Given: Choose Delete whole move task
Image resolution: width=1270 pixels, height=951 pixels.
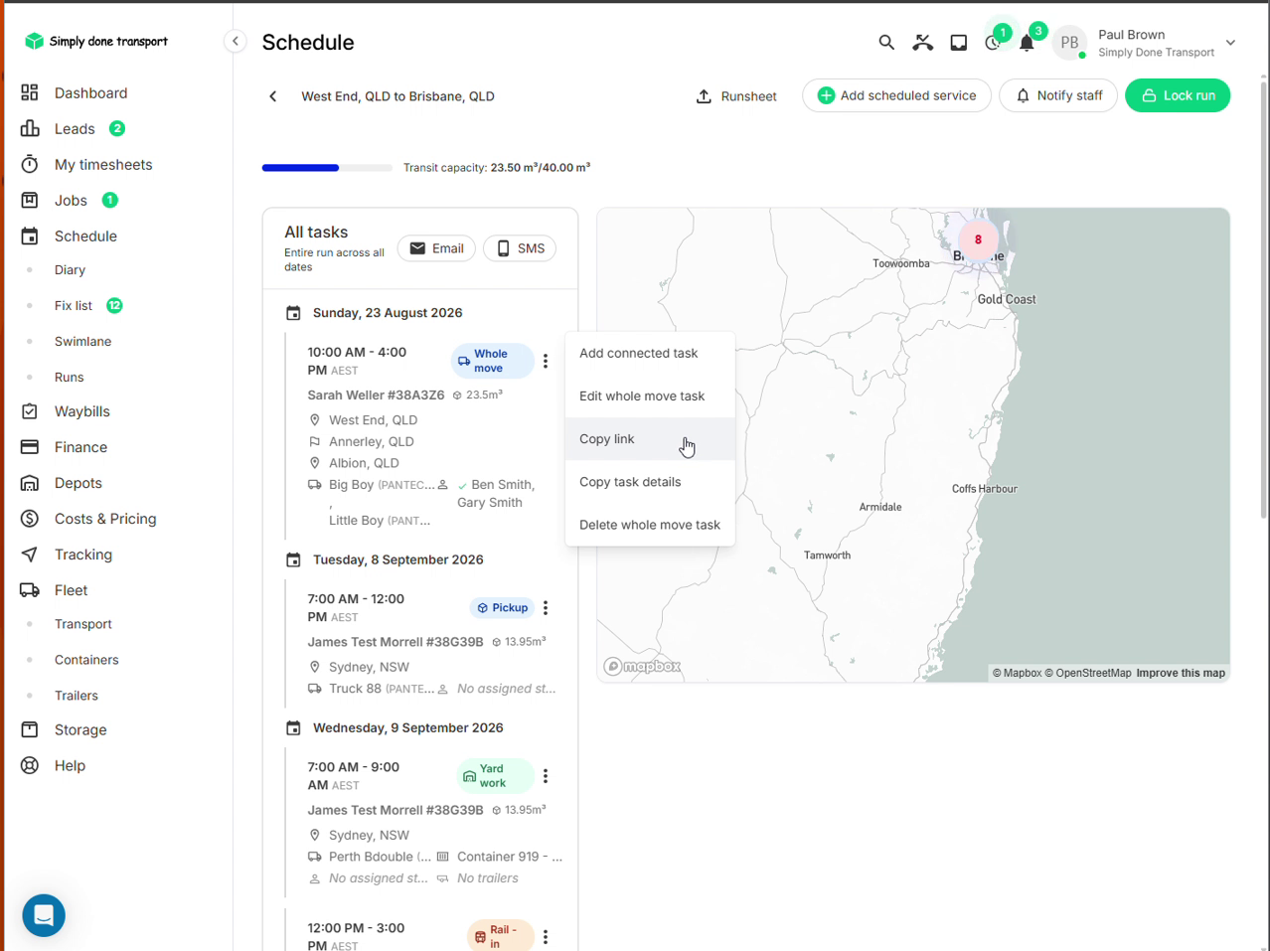Looking at the screenshot, I should tap(650, 525).
